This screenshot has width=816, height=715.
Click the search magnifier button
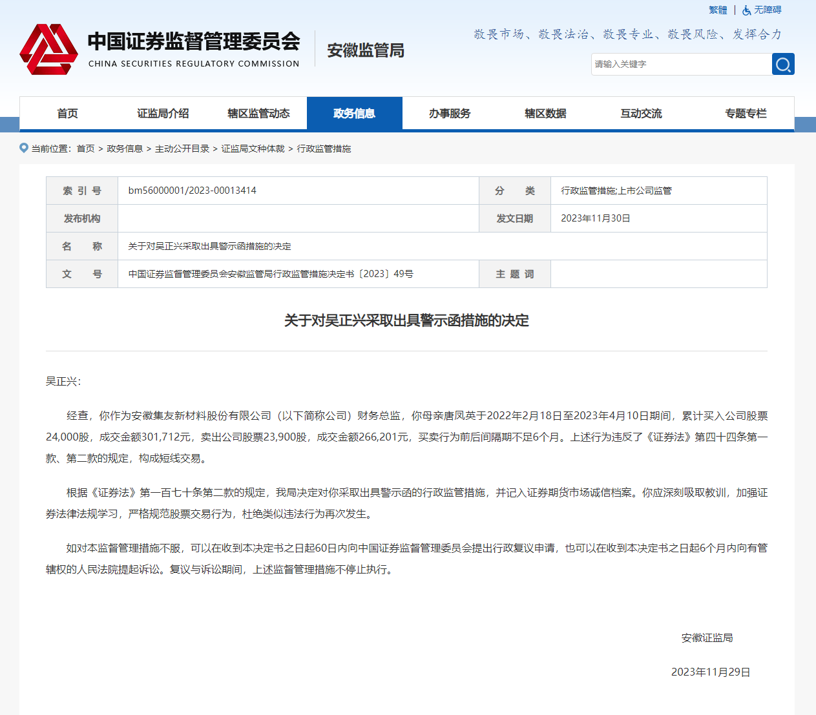pos(783,64)
